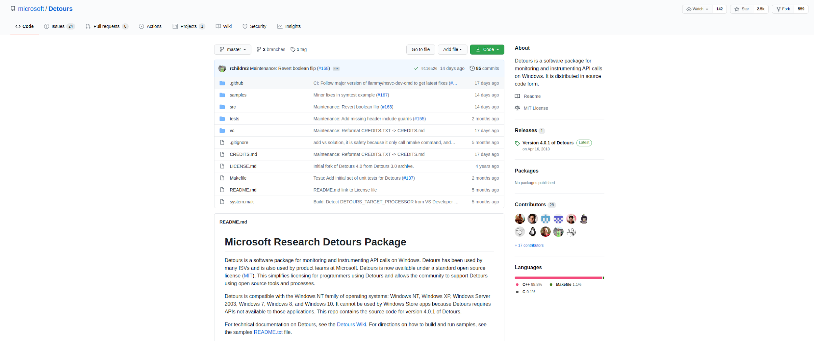
Task: Switch to the Issues tab
Action: click(x=60, y=26)
